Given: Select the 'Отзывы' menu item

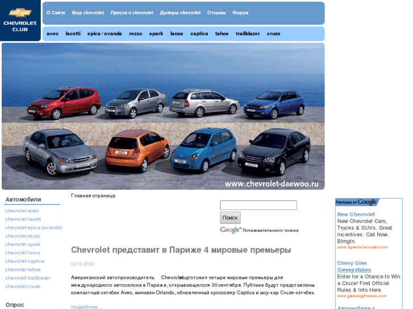Looking at the screenshot, I should [x=216, y=12].
